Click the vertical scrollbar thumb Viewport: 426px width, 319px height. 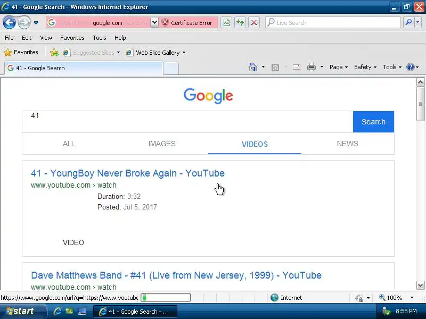pyautogui.click(x=420, y=104)
